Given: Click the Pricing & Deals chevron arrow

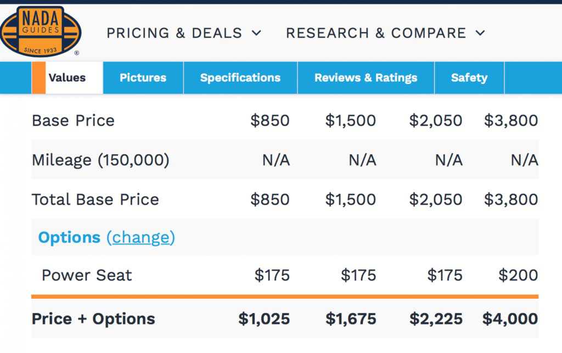Looking at the screenshot, I should tap(256, 33).
